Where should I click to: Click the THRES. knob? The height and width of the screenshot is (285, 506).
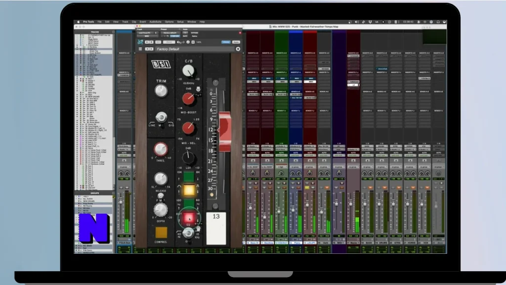[x=161, y=149]
